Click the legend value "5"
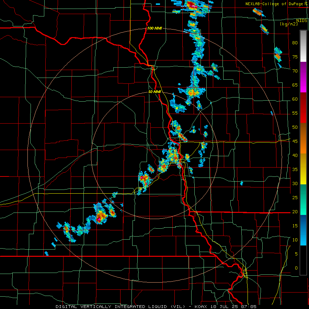This screenshot has height=309, width=309. click(x=296, y=254)
